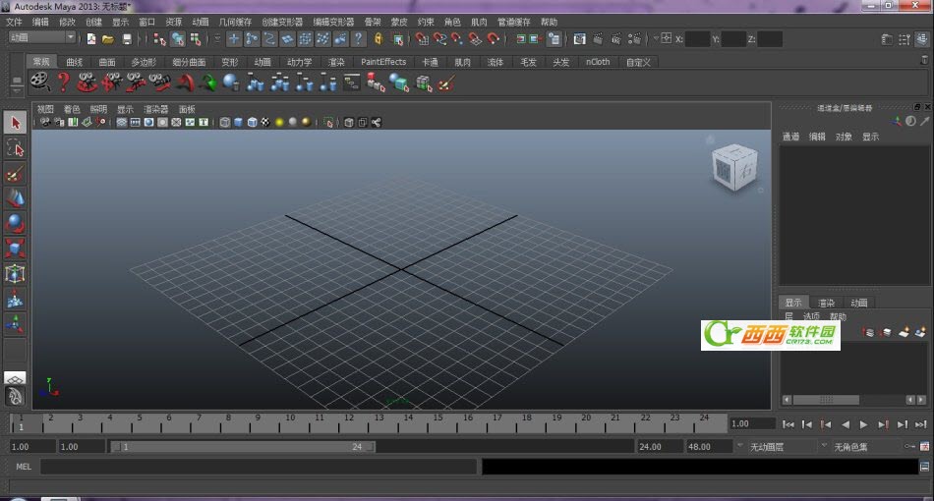The image size is (934, 501).
Task: Open the 文件 menu
Action: pos(15,22)
